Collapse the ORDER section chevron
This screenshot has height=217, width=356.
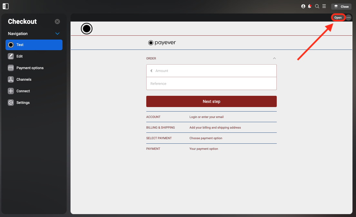[x=274, y=59]
